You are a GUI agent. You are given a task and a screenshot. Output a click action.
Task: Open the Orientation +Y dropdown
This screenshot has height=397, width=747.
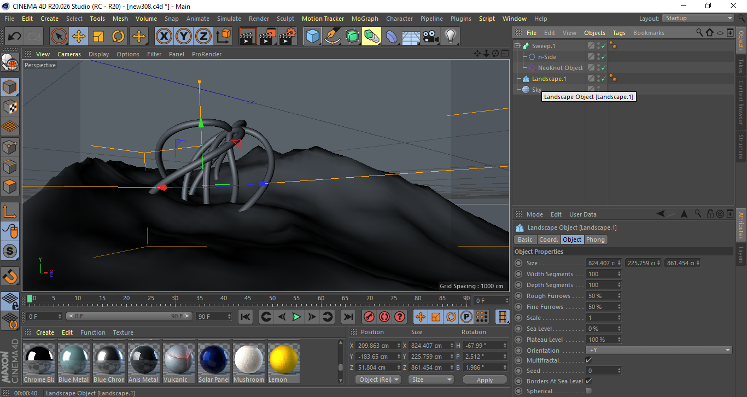tap(659, 350)
